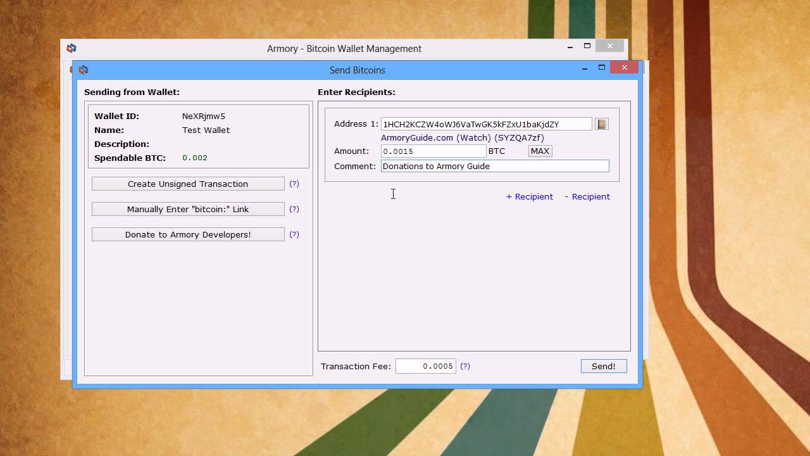Close main Armory Bitcoin Wallet Management window
The width and height of the screenshot is (810, 456).
click(x=610, y=46)
